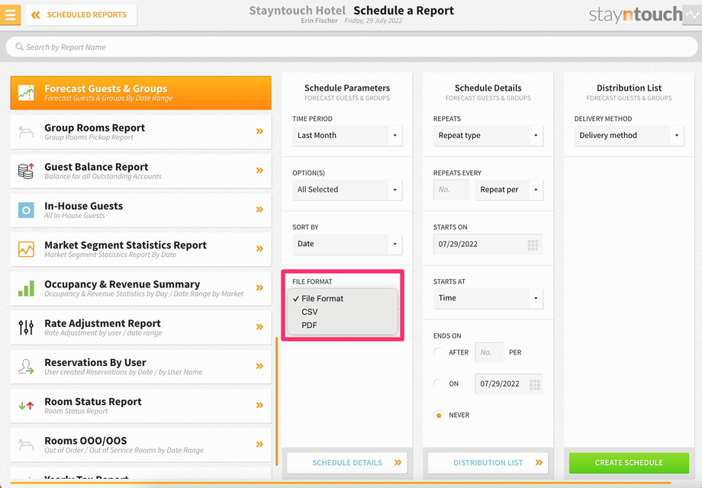Screen dimensions: 702x488
Task: Choose PDF file format option
Action: [x=343, y=325]
